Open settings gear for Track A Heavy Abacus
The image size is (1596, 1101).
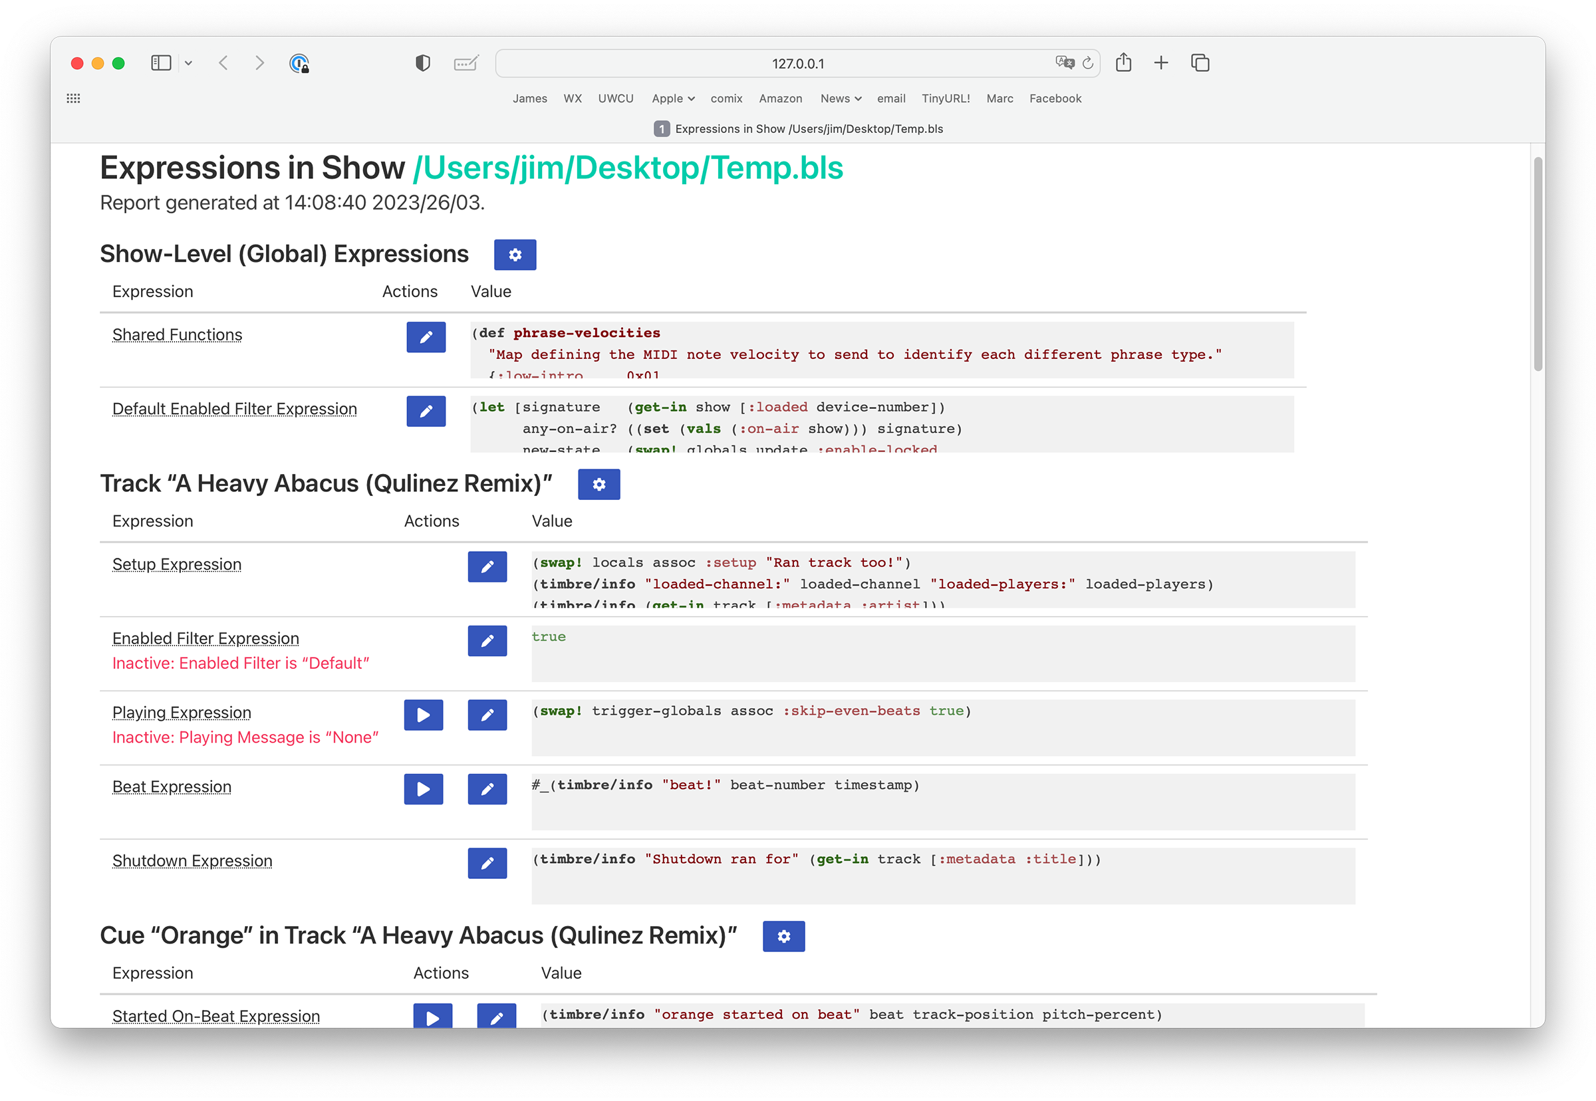tap(599, 484)
